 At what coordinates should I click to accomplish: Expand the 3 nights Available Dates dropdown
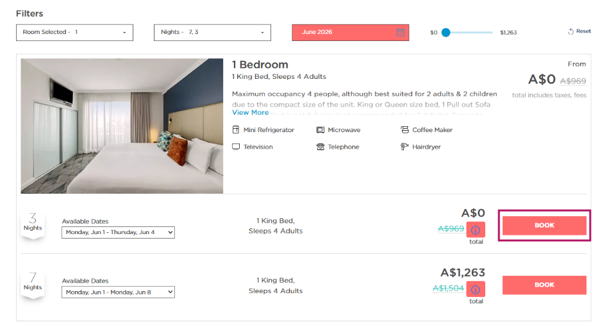pos(118,233)
